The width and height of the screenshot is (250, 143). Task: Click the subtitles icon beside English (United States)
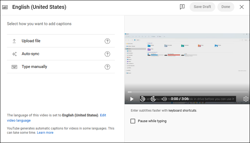5,7
